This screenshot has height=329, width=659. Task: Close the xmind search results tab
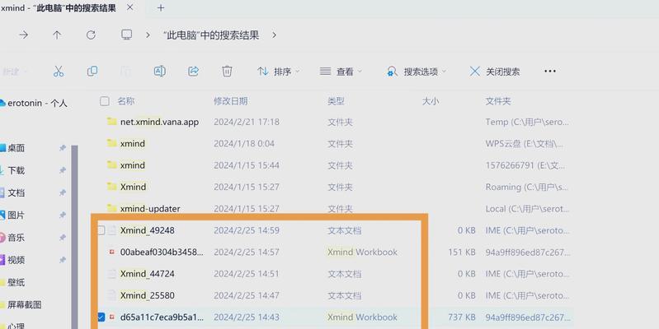point(129,7)
